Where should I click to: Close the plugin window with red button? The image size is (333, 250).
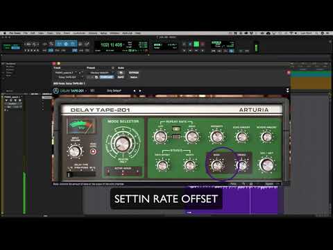(54, 63)
